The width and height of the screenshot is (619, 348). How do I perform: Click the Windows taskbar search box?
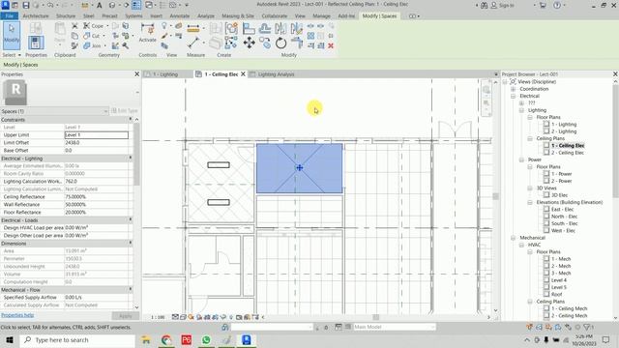[x=77, y=339]
